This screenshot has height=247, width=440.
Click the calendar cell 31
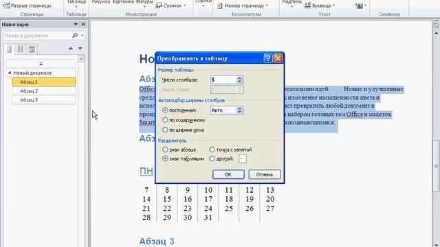coord(208,217)
